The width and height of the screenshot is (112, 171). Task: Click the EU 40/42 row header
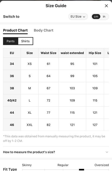(x=12, y=101)
